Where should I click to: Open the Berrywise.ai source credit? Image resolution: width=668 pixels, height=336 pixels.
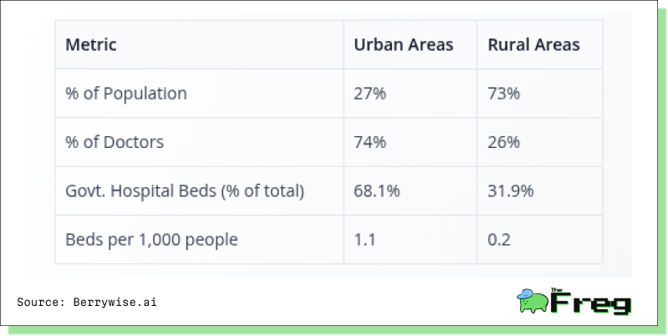coord(115,303)
